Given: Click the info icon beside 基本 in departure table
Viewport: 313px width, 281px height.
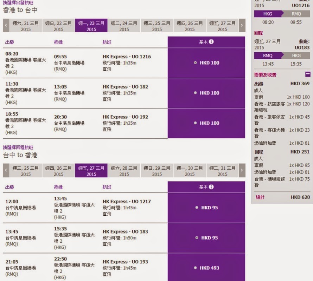Looking at the screenshot, I should (211, 42).
